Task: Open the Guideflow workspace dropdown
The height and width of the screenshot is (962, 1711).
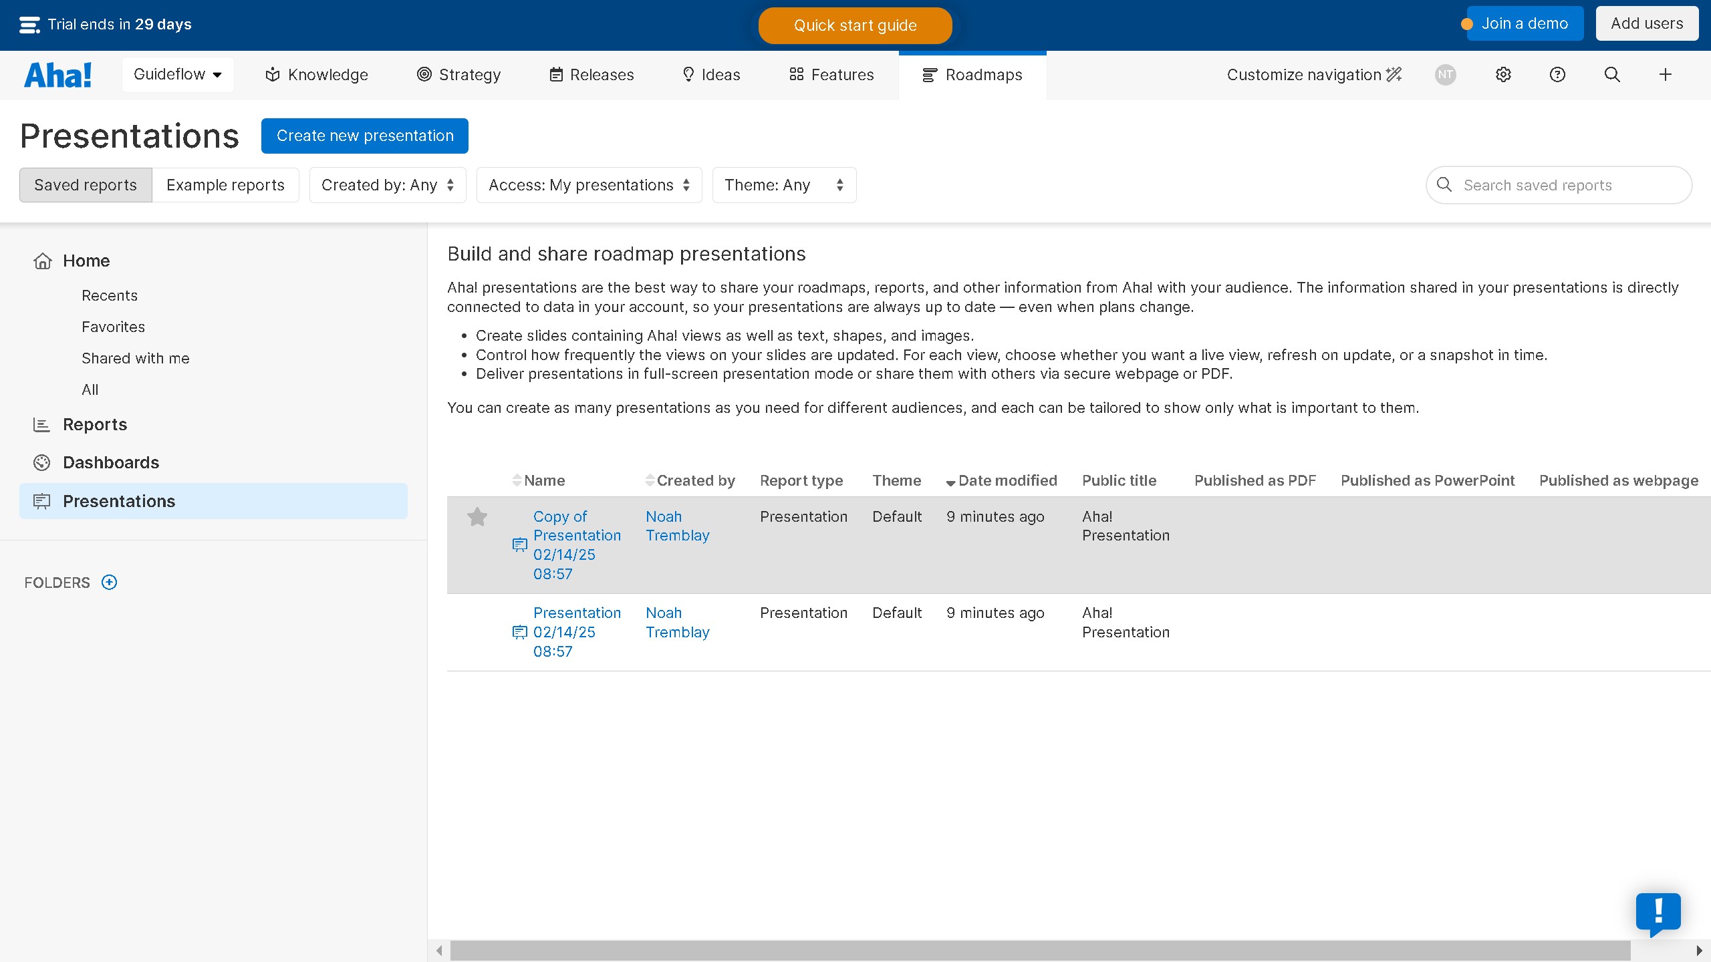Action: coord(178,75)
